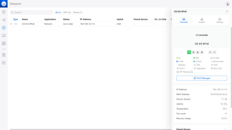
Task: Click the Network application cell
Action: (x=48, y=24)
